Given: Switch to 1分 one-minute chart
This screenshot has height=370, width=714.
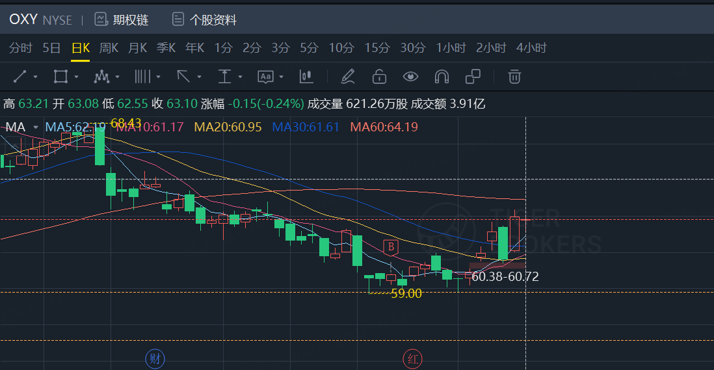Looking at the screenshot, I should (224, 47).
